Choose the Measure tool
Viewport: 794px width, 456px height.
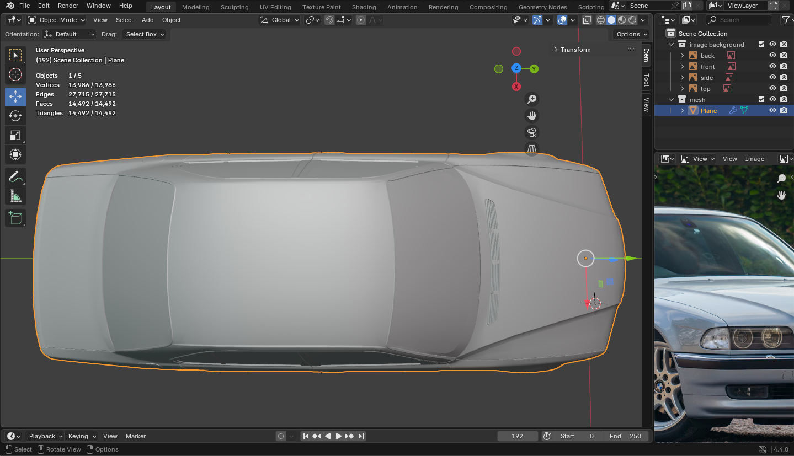pyautogui.click(x=15, y=196)
